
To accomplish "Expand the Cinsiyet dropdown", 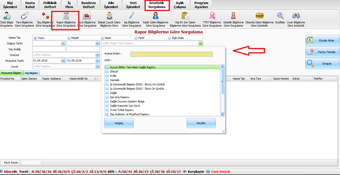I will coord(97,55).
